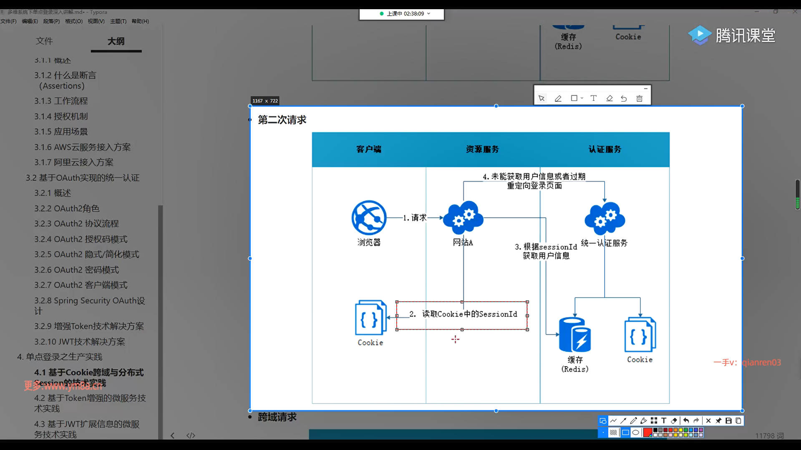The height and width of the screenshot is (450, 801).
Task: Select the pen tool in classroom annotation bar
Action: [558, 99]
